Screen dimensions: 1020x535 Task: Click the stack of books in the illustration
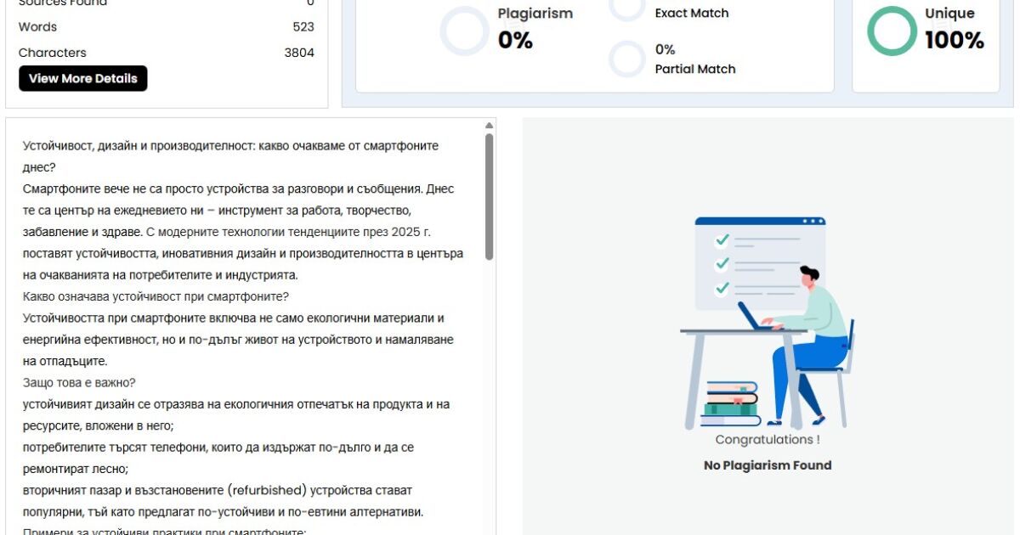[729, 404]
